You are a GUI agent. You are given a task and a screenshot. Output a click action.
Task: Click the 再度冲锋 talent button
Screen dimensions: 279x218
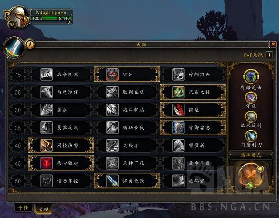pos(61,92)
